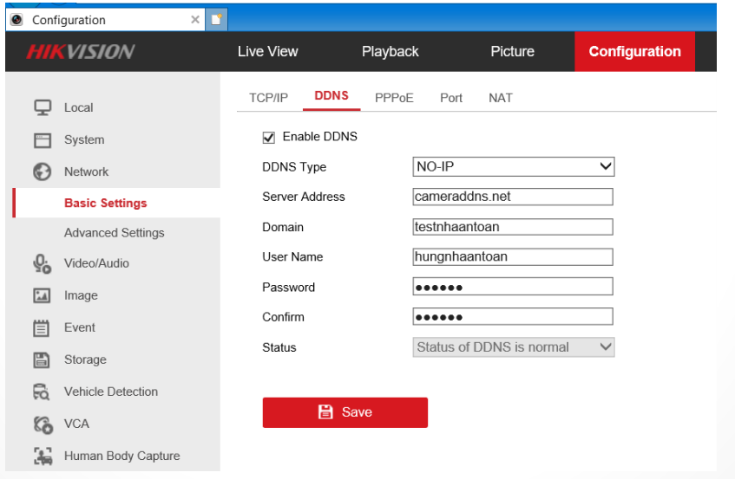Viewport: 735px width, 479px height.
Task: Click the Vehicle Detection car icon
Action: click(x=42, y=392)
